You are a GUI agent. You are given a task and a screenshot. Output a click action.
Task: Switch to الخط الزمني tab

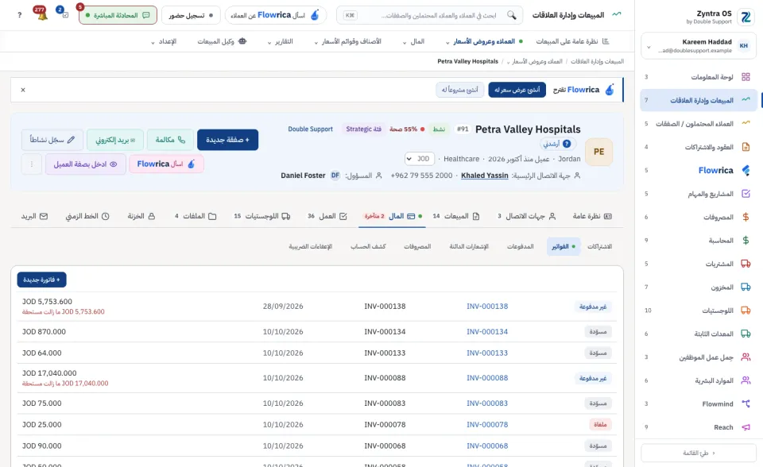87,216
